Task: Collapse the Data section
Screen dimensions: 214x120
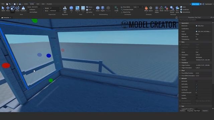Action: point(180,42)
